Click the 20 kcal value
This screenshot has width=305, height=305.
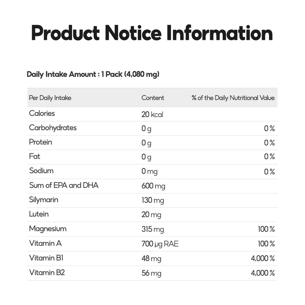pos(152,115)
